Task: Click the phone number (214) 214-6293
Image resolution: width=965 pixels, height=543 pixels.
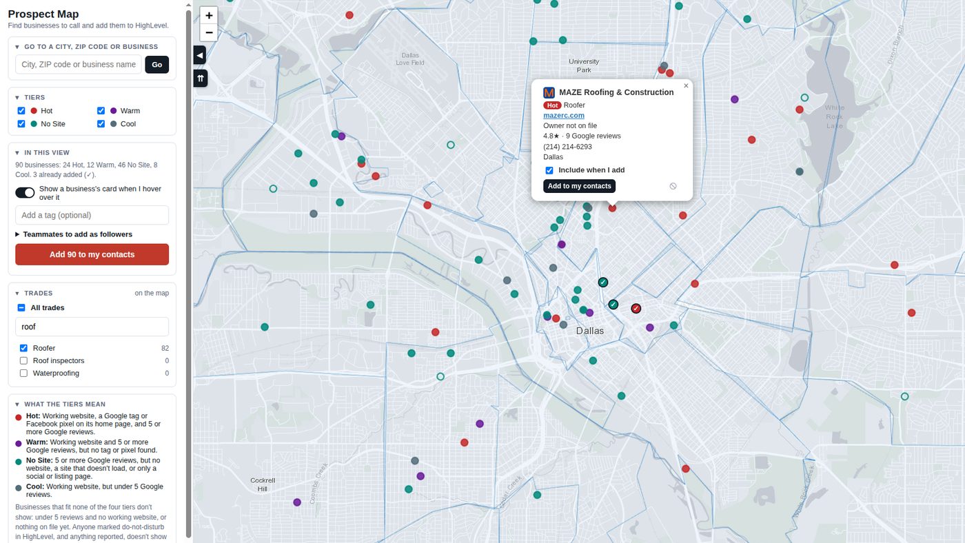Action: (567, 147)
